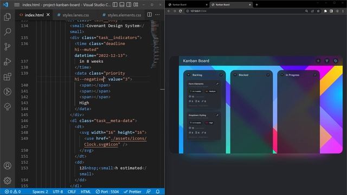
Task: Switch to the styles.lanes.css tab
Action: point(75,15)
